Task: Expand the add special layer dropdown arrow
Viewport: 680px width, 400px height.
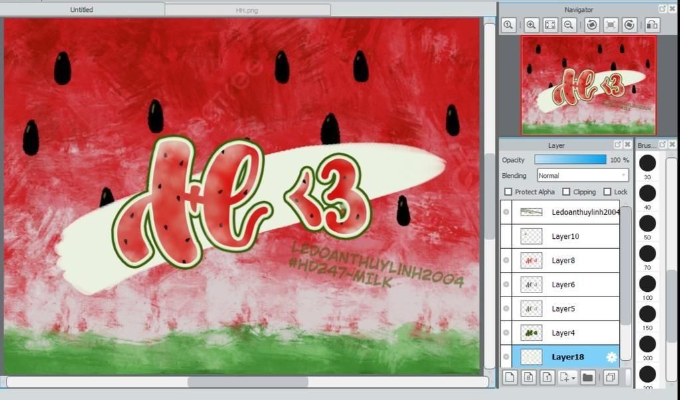Action: coord(573,378)
